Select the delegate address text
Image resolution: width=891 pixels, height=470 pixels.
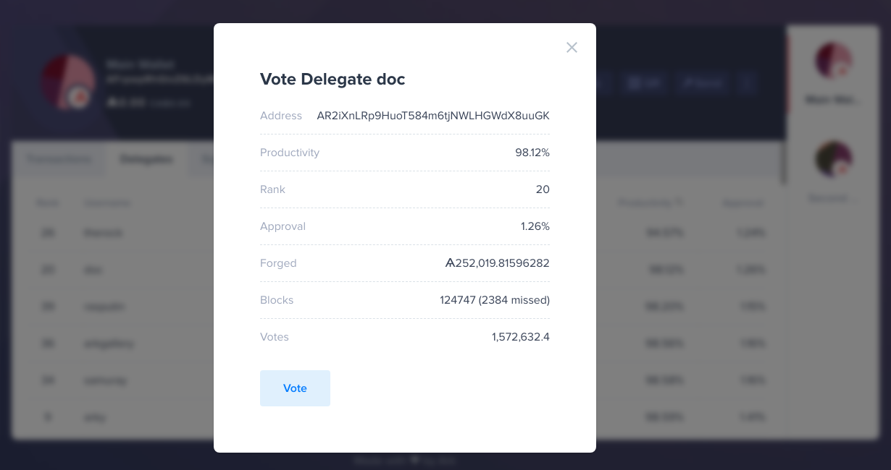433,116
